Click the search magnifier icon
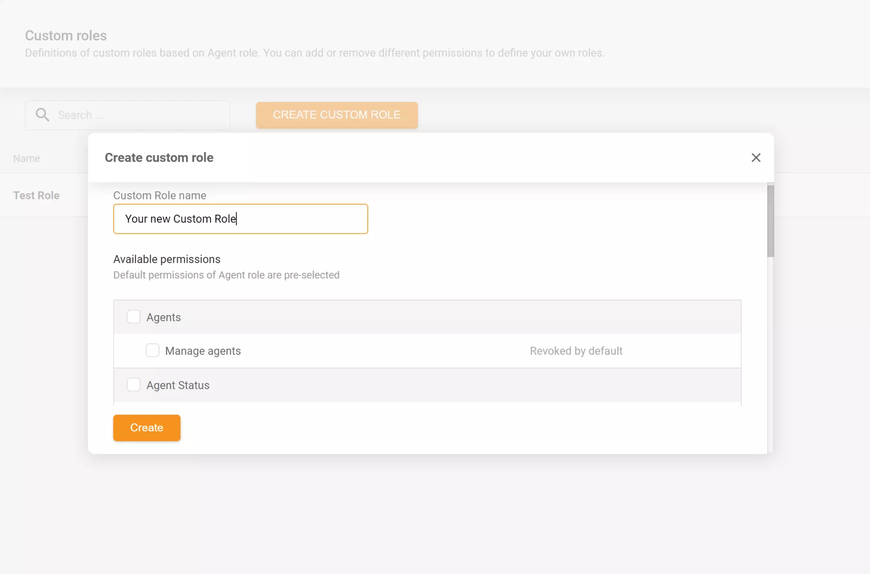The width and height of the screenshot is (870, 574). coord(42,115)
